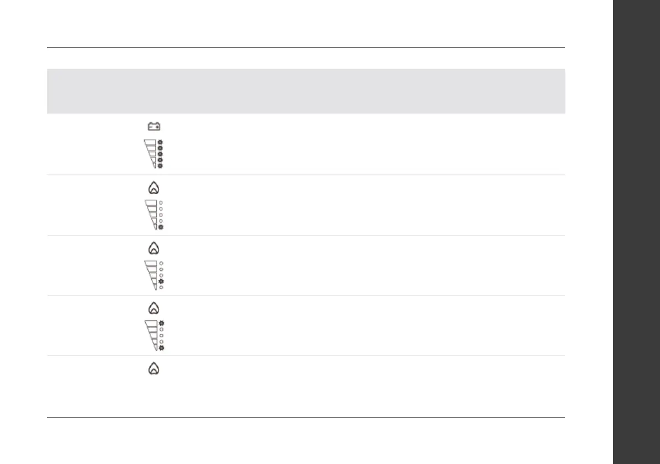
Task: Click the bottom lit LED under the battery icon
Action: (161, 165)
